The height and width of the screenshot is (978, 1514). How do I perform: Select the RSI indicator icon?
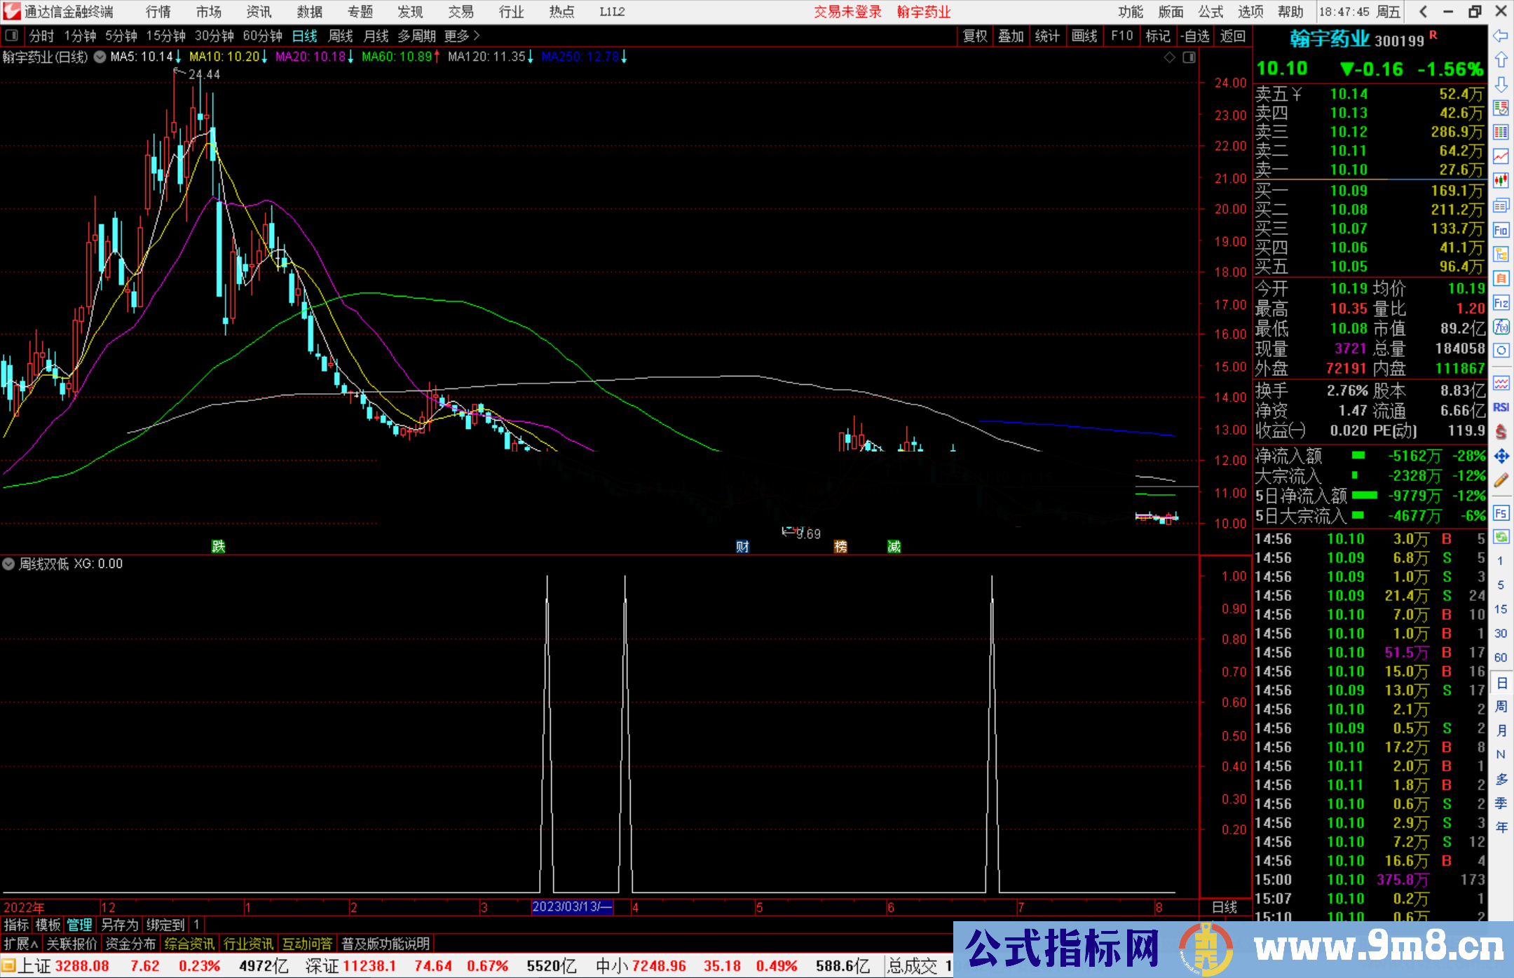tap(1501, 407)
